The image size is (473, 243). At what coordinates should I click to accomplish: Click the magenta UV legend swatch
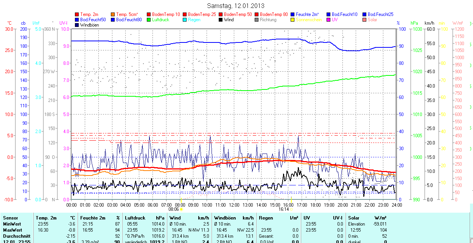329,20
